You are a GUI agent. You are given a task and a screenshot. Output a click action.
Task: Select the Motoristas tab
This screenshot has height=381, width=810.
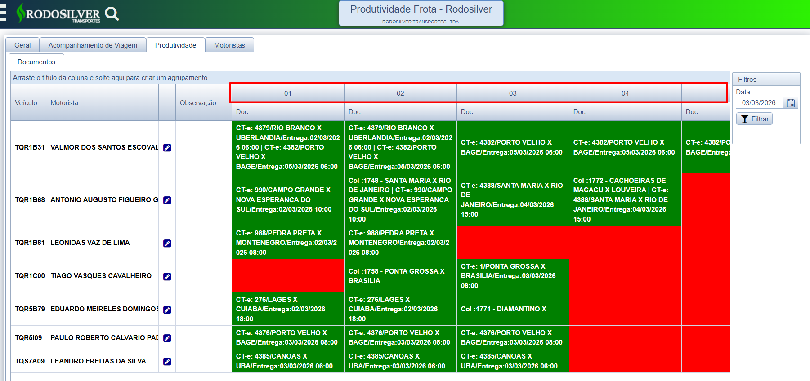coord(229,45)
